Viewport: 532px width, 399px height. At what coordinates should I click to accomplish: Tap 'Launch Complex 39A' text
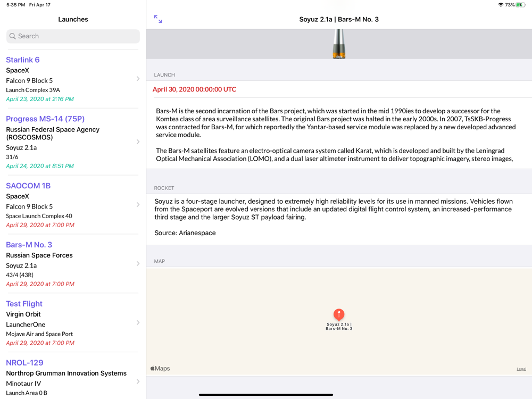coord(33,90)
